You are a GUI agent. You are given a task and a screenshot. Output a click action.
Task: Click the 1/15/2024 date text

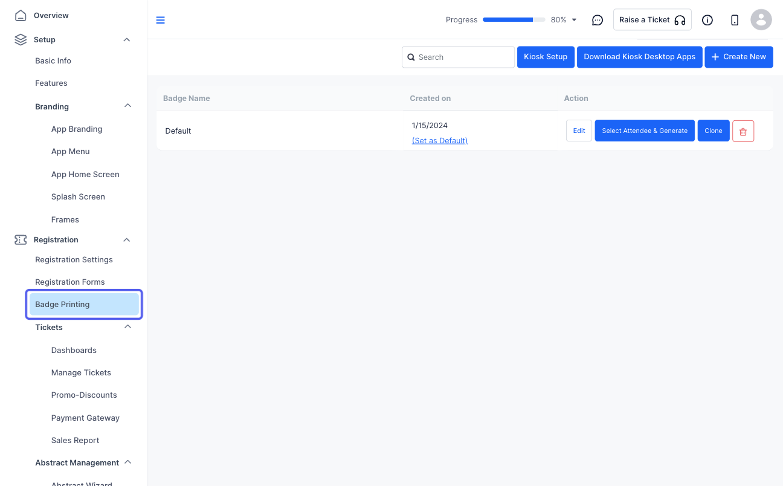[x=430, y=126]
